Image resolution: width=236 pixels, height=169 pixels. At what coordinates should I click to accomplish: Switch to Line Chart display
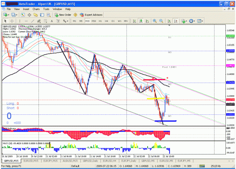coord(147,21)
